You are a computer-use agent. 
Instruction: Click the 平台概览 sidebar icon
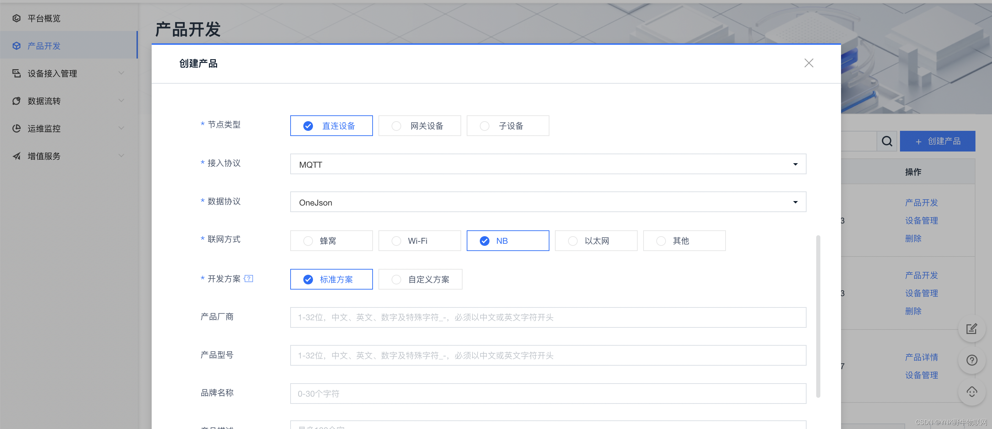click(16, 18)
